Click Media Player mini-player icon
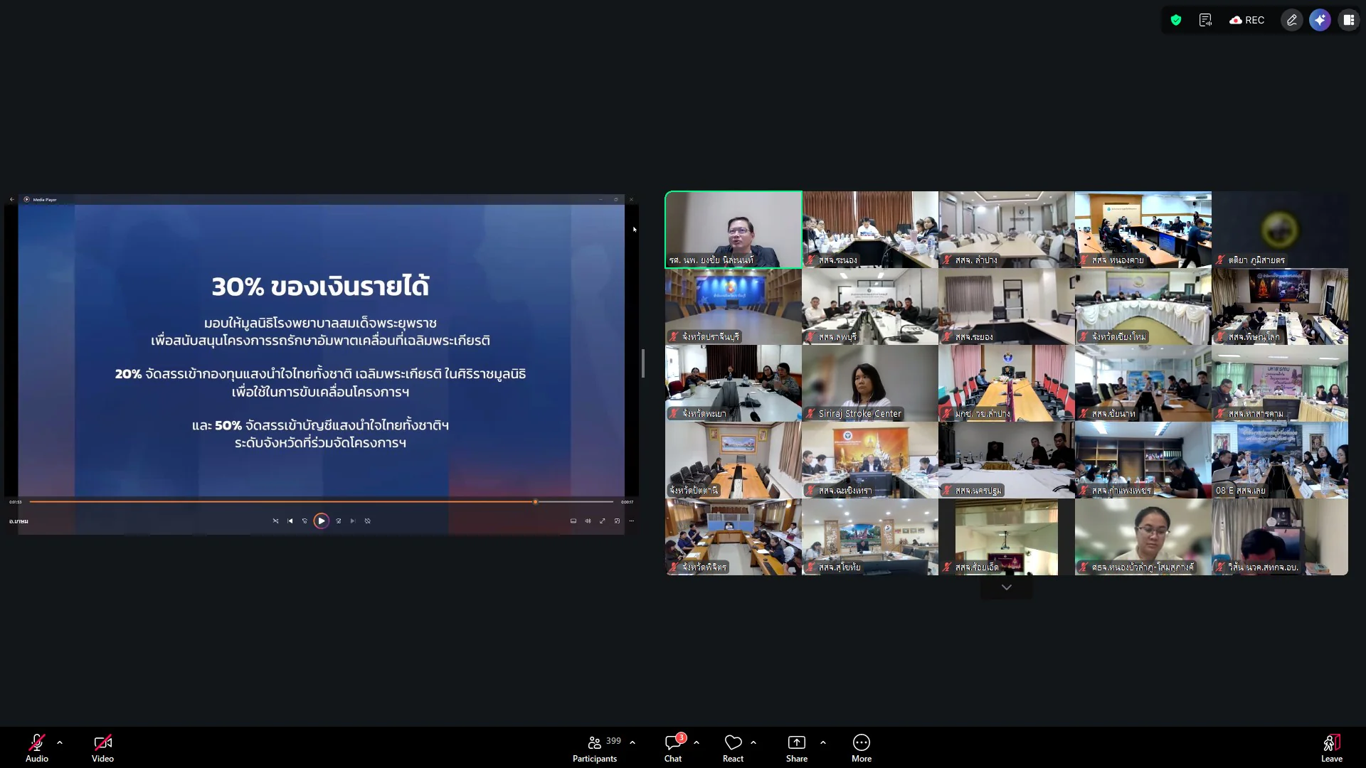The width and height of the screenshot is (1366, 768). pos(617,521)
